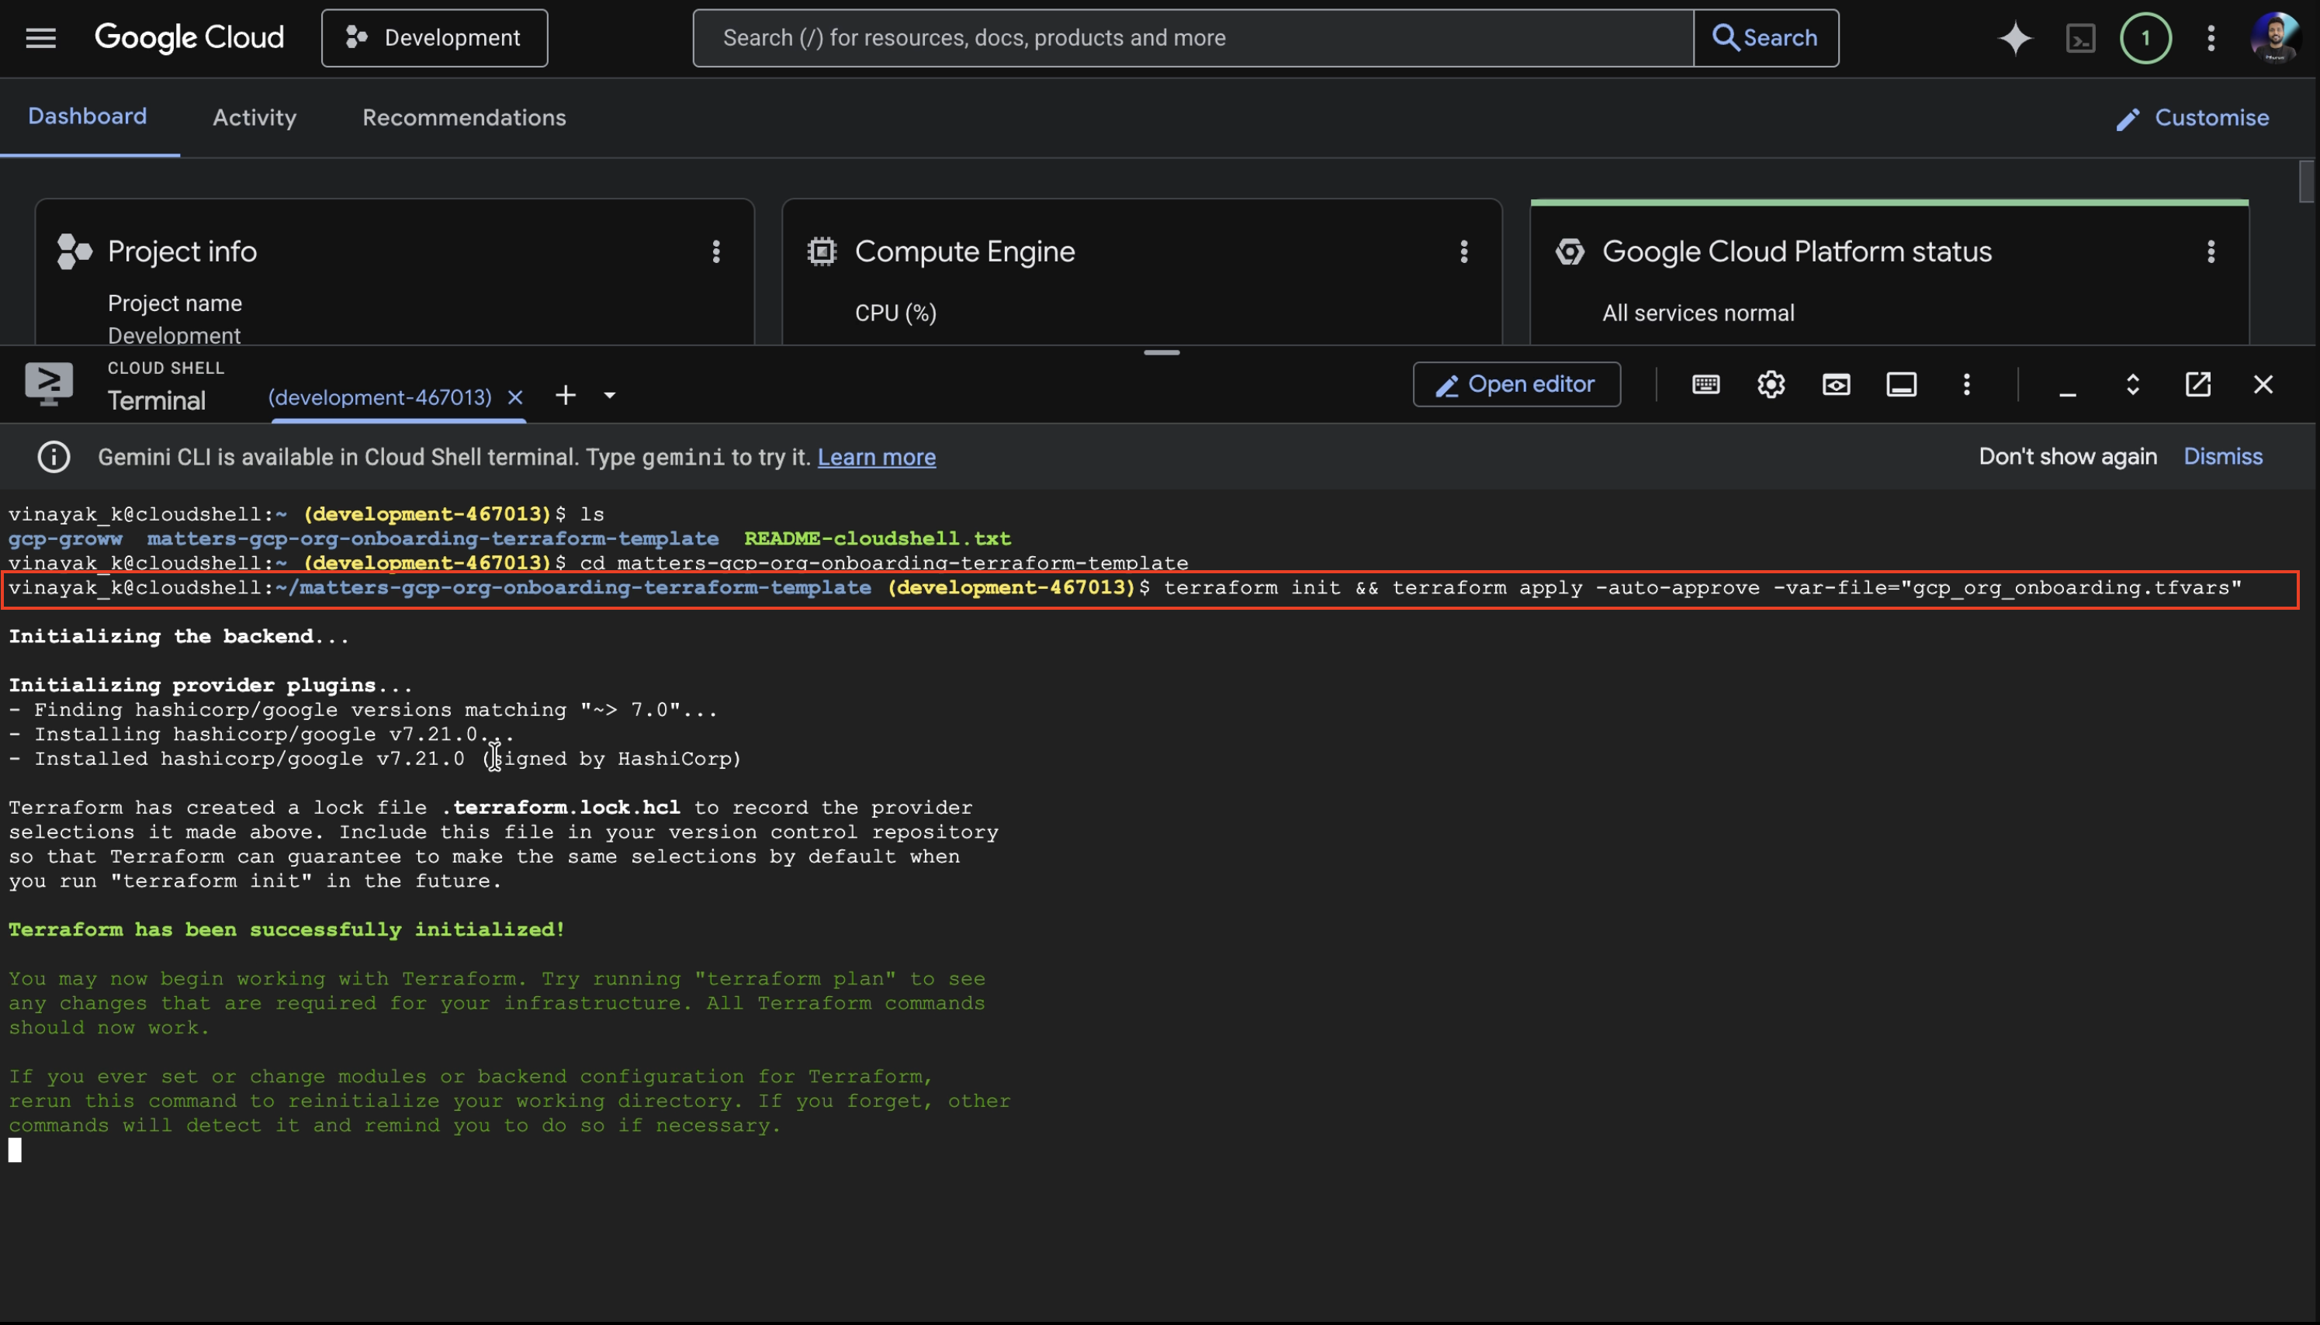Open Compute Engine card options menu

point(1463,251)
